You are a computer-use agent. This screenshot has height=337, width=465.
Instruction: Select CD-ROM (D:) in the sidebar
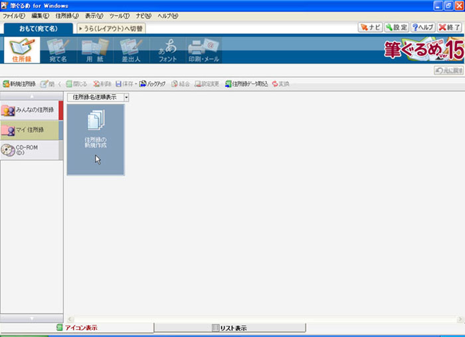click(31, 150)
